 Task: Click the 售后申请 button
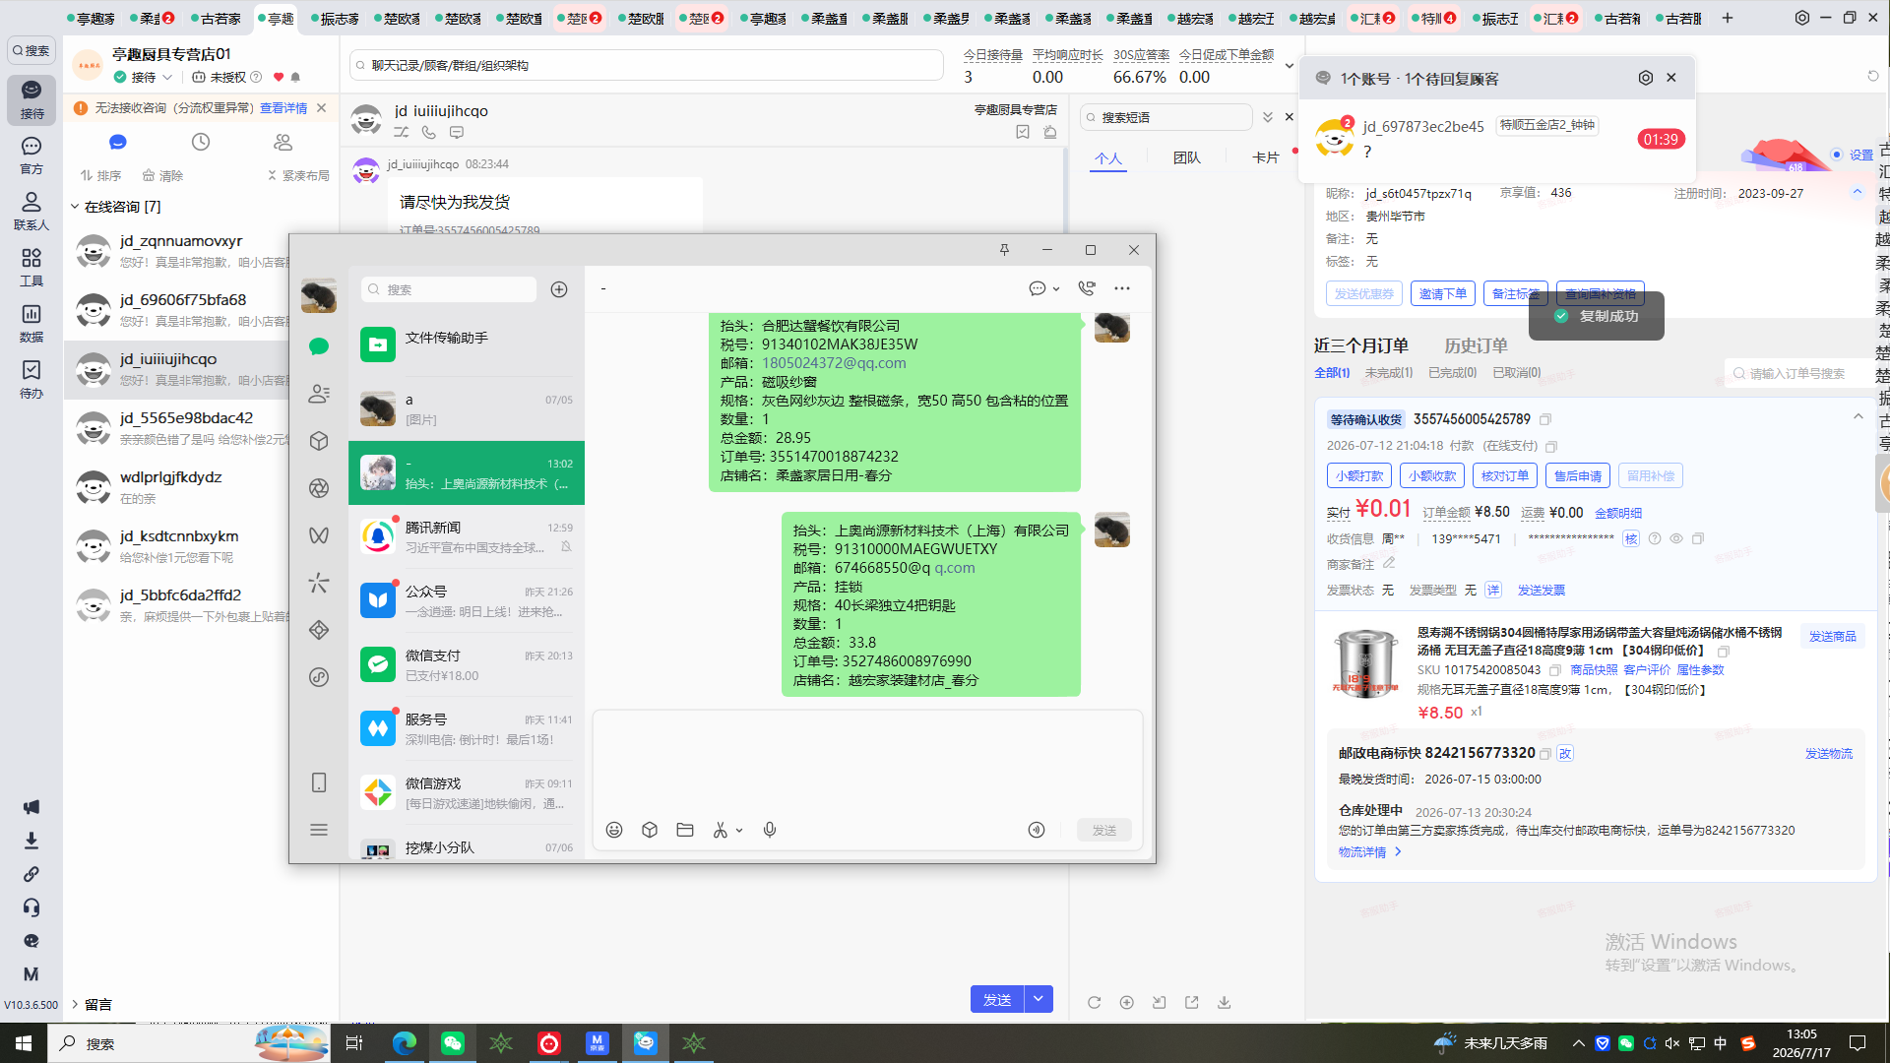(1578, 475)
